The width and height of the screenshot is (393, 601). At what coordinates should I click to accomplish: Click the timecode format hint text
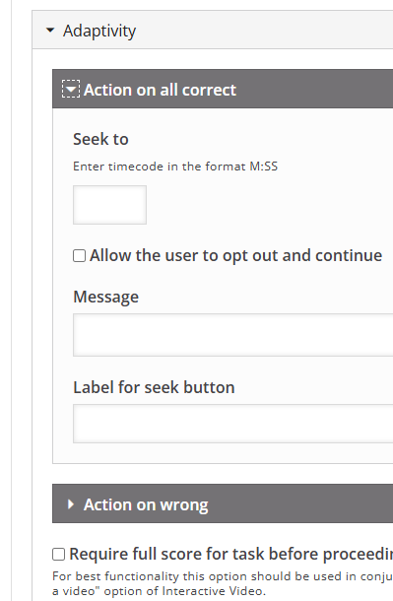coord(175,167)
